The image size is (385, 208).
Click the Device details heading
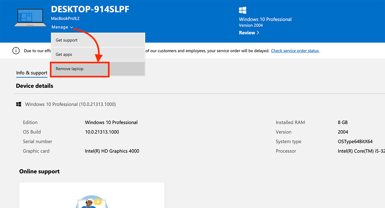click(x=35, y=86)
